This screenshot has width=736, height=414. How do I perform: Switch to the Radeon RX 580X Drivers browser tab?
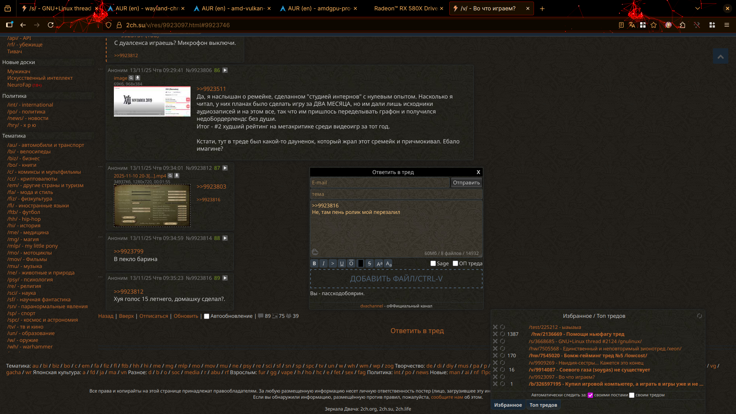click(x=406, y=8)
